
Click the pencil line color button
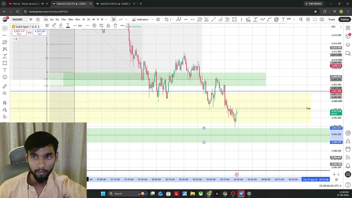click(x=54, y=26)
